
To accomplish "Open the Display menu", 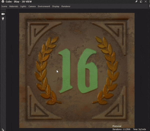I will (56, 6).
